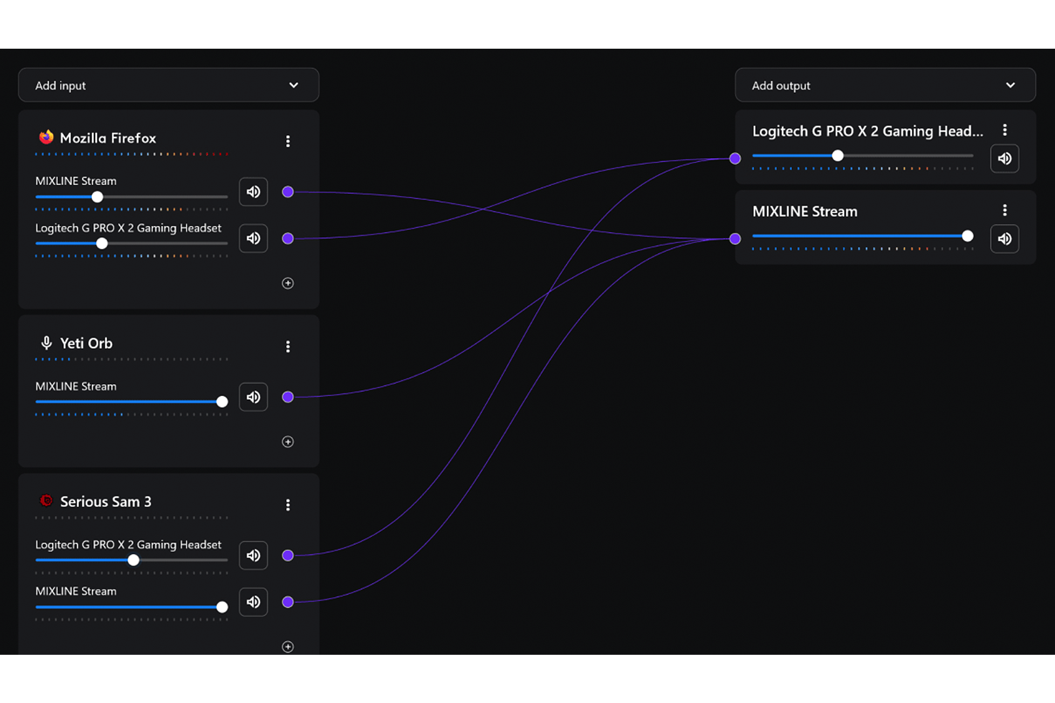
Task: Click Serious Sam 3 MIXLINE Stream slider handle
Action: (x=222, y=607)
